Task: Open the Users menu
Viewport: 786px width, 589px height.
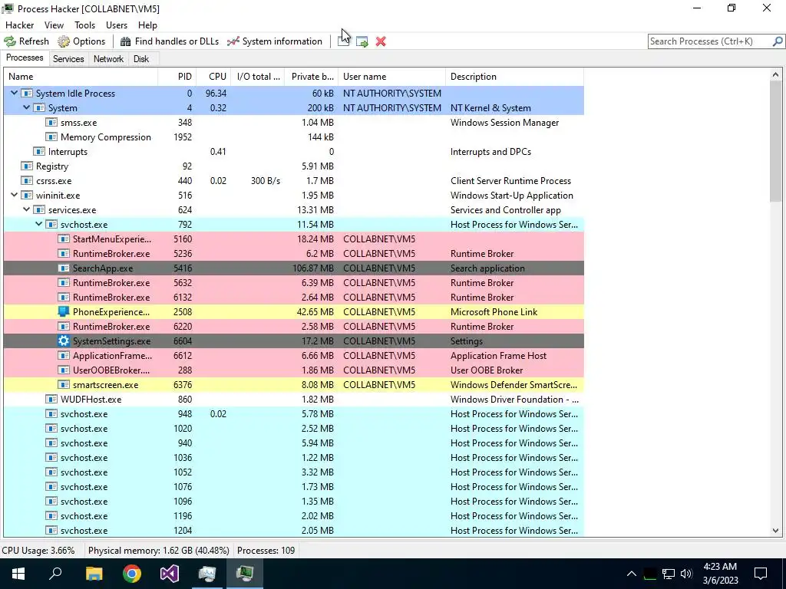Action: point(117,25)
